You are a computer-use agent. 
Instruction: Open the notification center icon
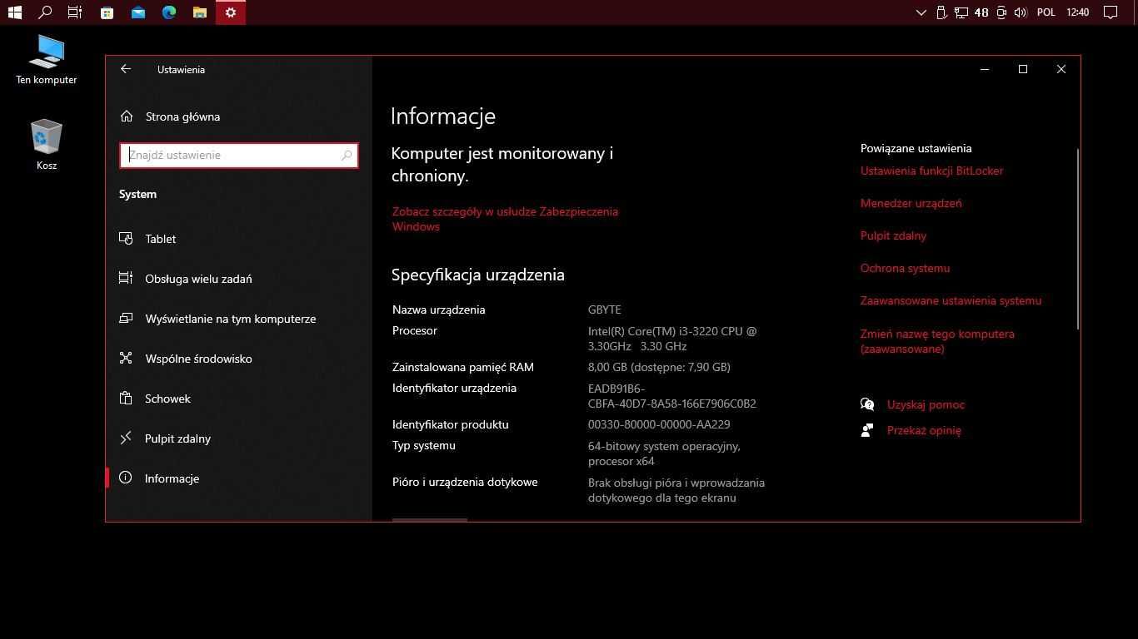(1111, 12)
